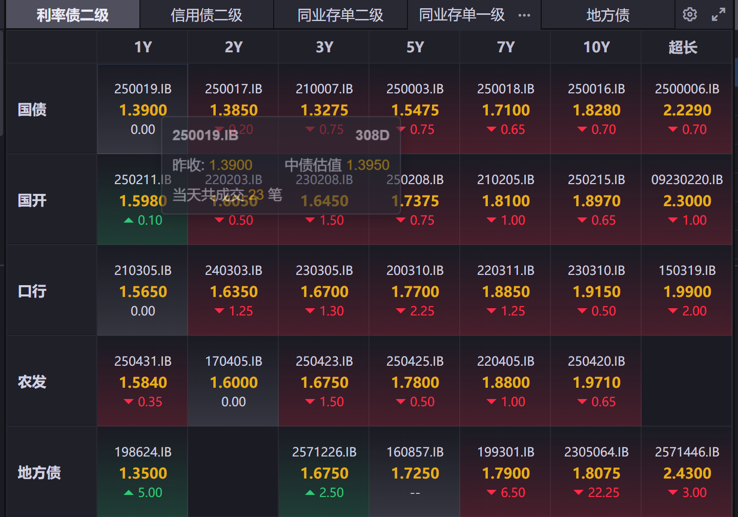Image resolution: width=738 pixels, height=517 pixels.
Task: Click the 超长 column header
Action: tap(683, 47)
